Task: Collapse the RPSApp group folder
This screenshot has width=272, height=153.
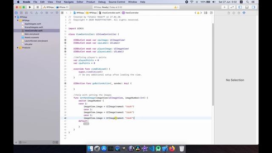Action: 18,20
